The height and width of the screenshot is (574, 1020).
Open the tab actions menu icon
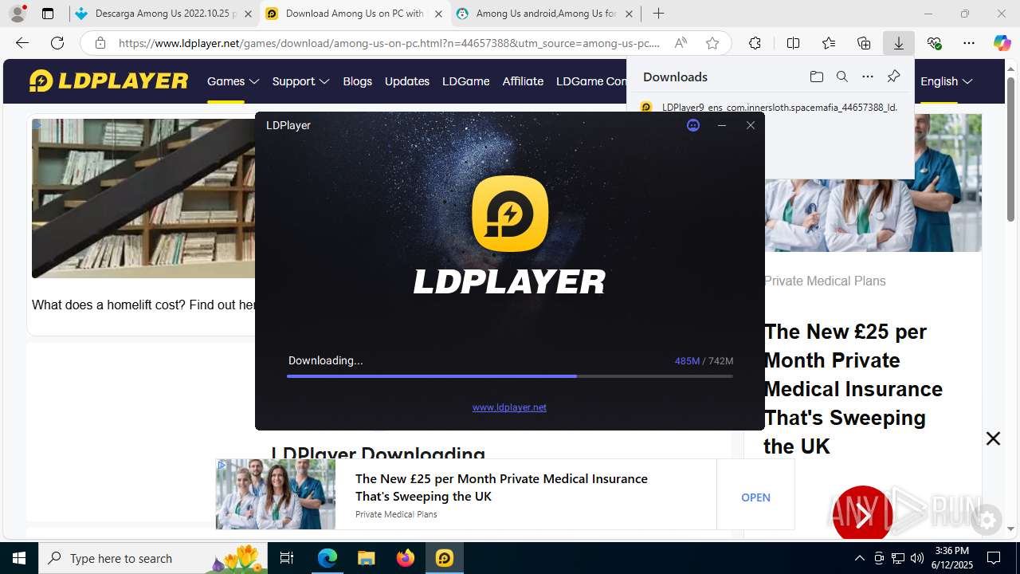(48, 14)
